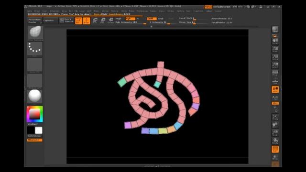Toggle the orange Xyz rotation button
Screen dimensions: 306x172
(275, 103)
